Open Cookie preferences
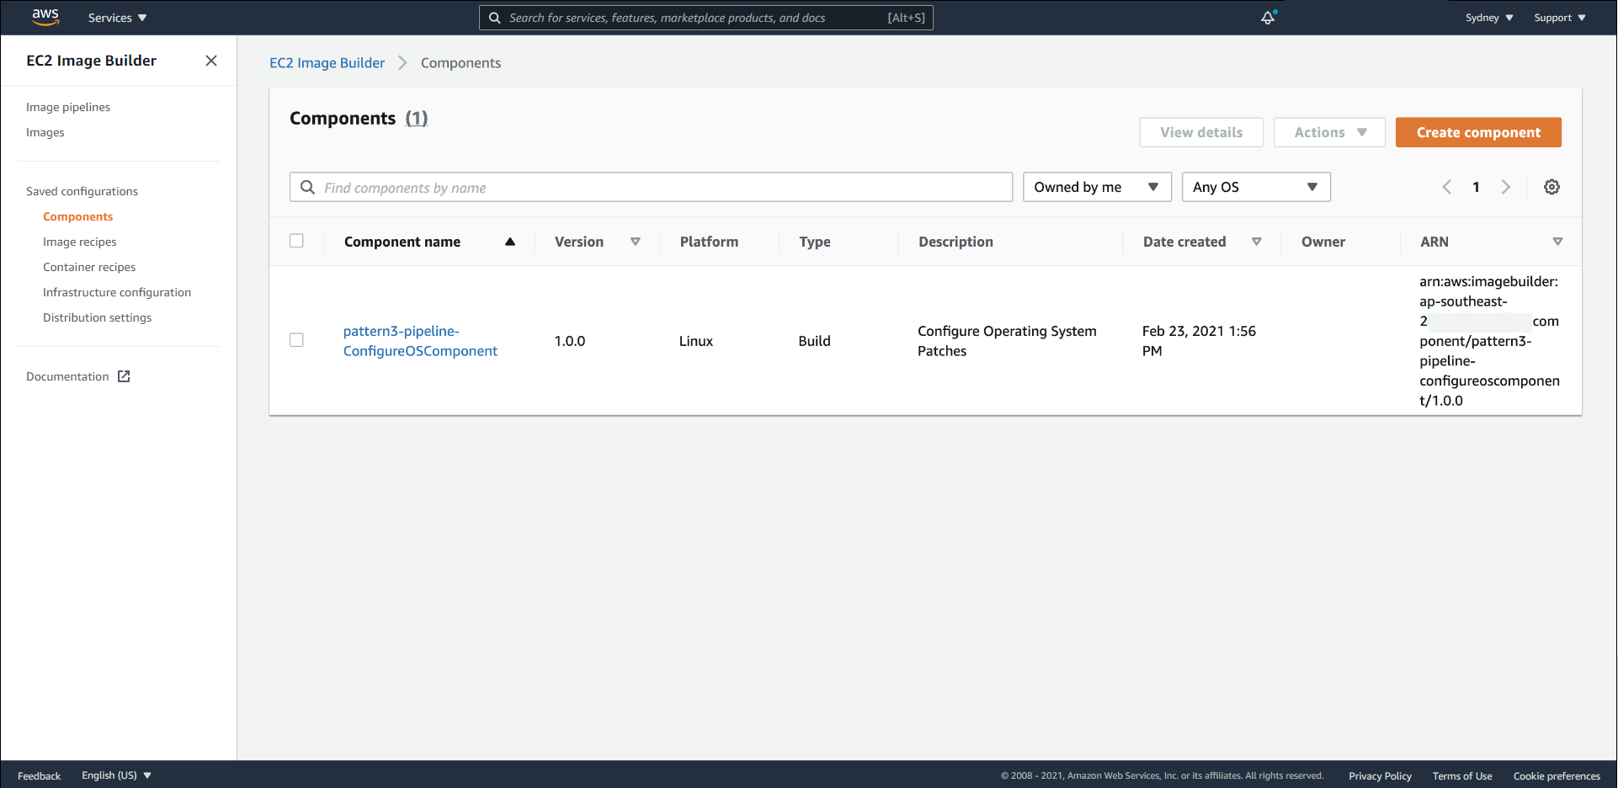Image resolution: width=1618 pixels, height=788 pixels. (x=1557, y=776)
